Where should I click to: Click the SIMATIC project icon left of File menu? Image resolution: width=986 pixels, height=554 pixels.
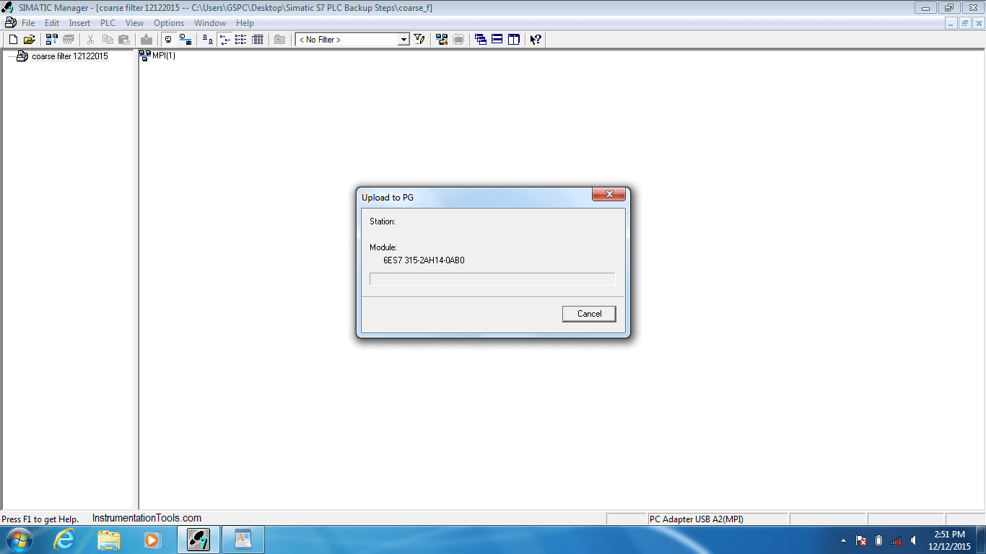(x=10, y=22)
